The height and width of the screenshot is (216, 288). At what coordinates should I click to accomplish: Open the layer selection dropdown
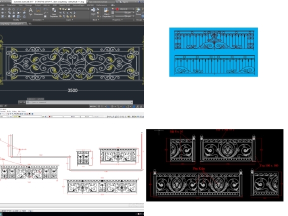pyautogui.click(x=74, y=9)
